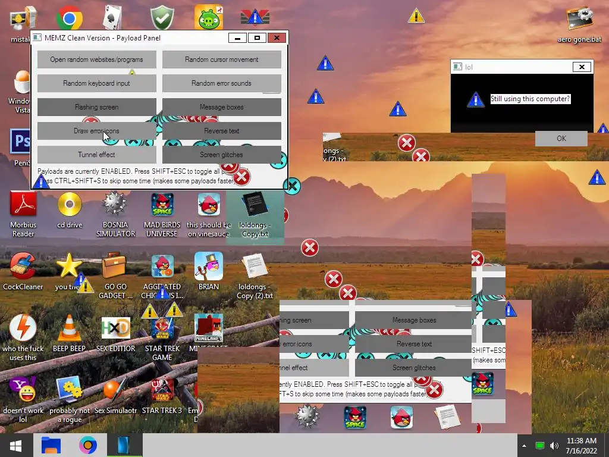This screenshot has width=609, height=457.
Task: Open the Google Chrome desktop icon
Action: [x=69, y=17]
